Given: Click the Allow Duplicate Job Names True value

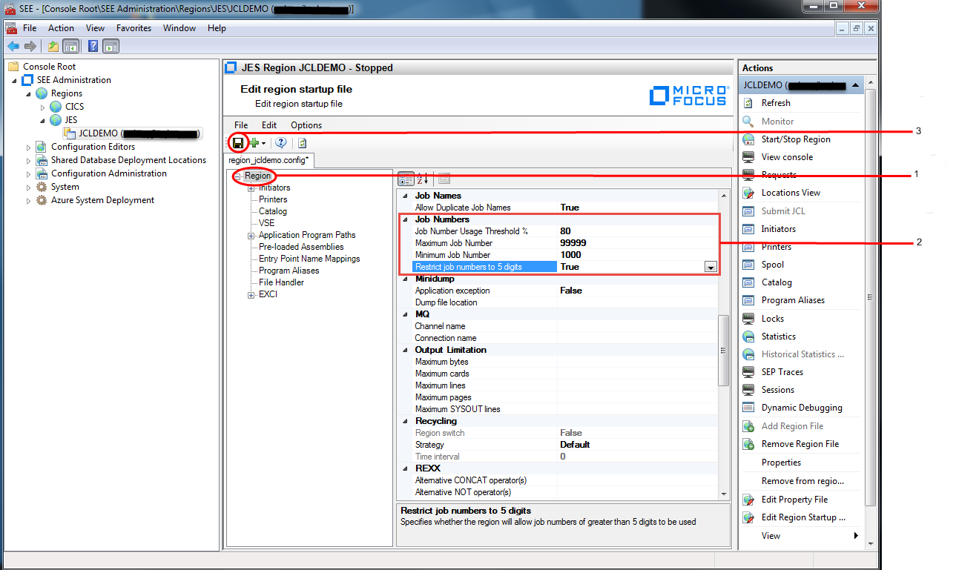Looking at the screenshot, I should (570, 208).
